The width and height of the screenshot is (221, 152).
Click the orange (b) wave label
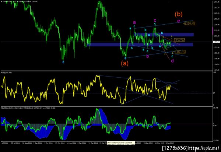click(x=179, y=14)
